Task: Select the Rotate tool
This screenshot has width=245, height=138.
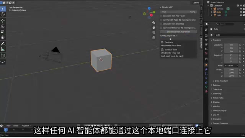Action: click(3, 26)
